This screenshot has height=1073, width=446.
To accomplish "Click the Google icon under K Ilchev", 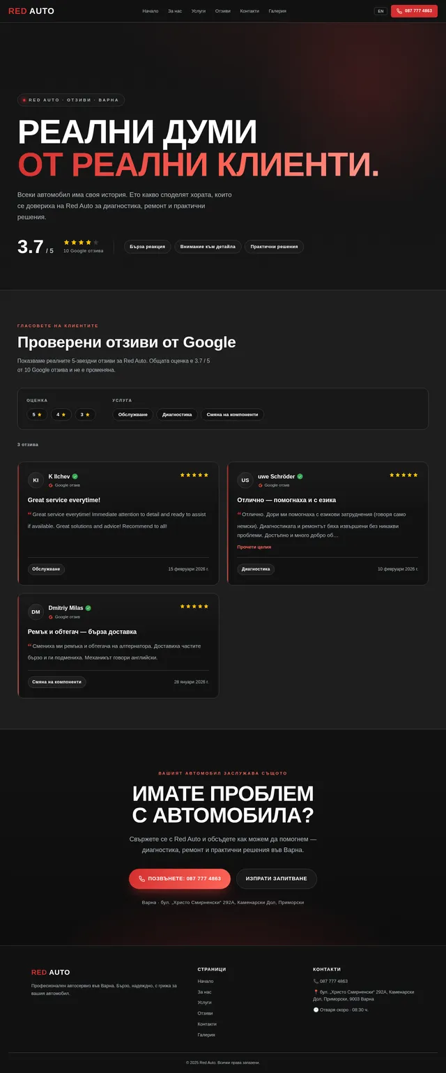I will pos(51,485).
